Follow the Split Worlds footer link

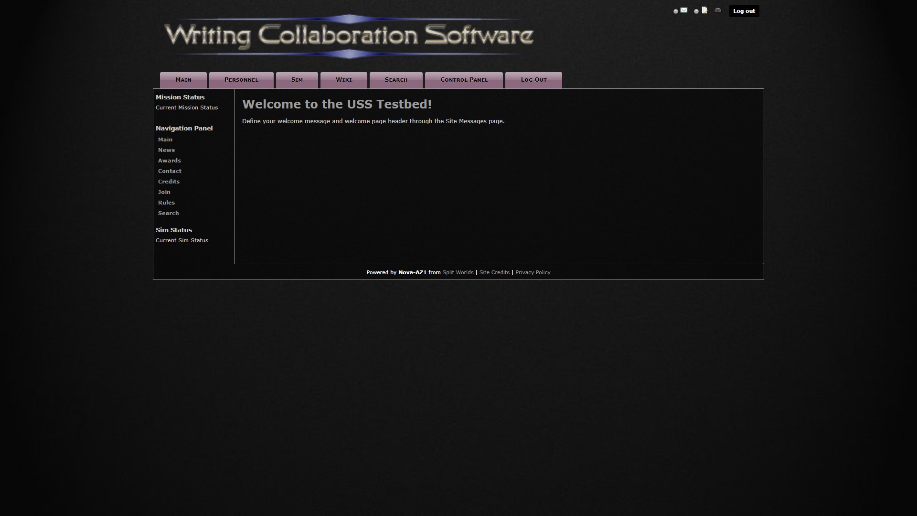coord(458,272)
